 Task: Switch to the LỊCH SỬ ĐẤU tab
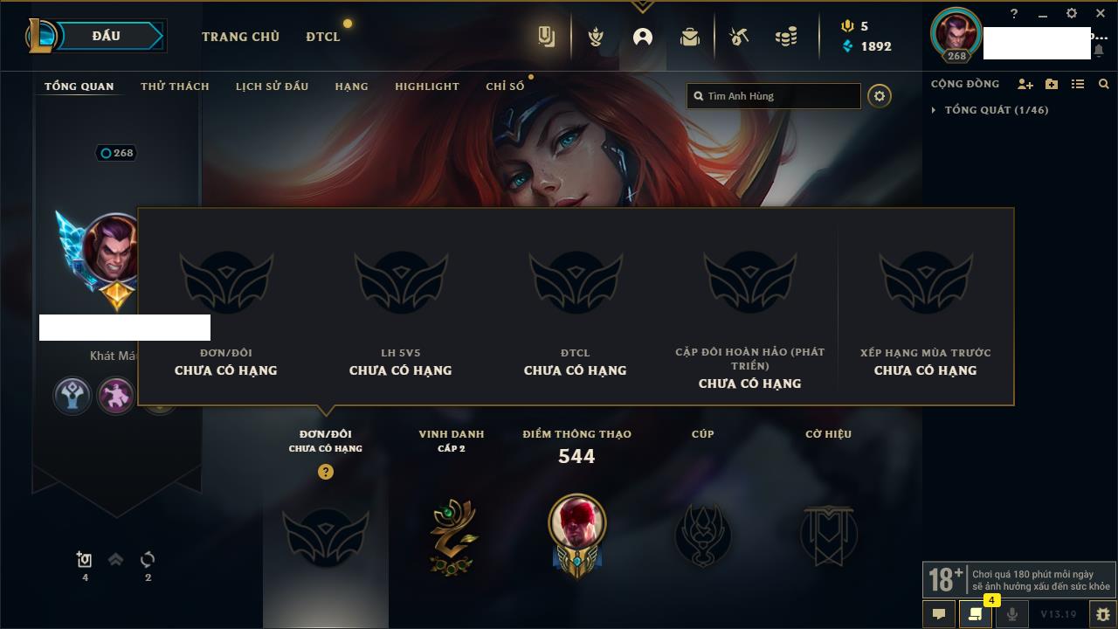click(272, 86)
